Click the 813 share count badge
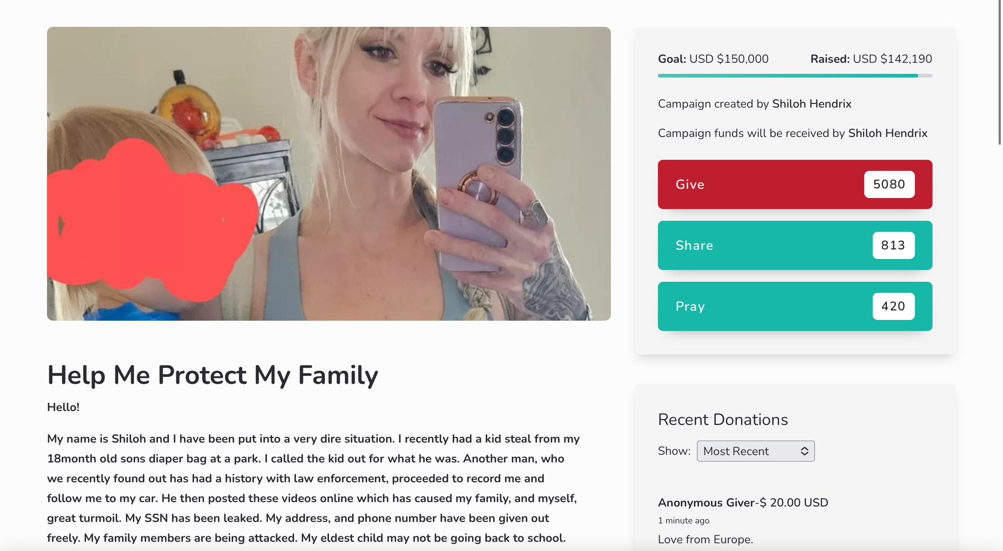 pos(893,245)
